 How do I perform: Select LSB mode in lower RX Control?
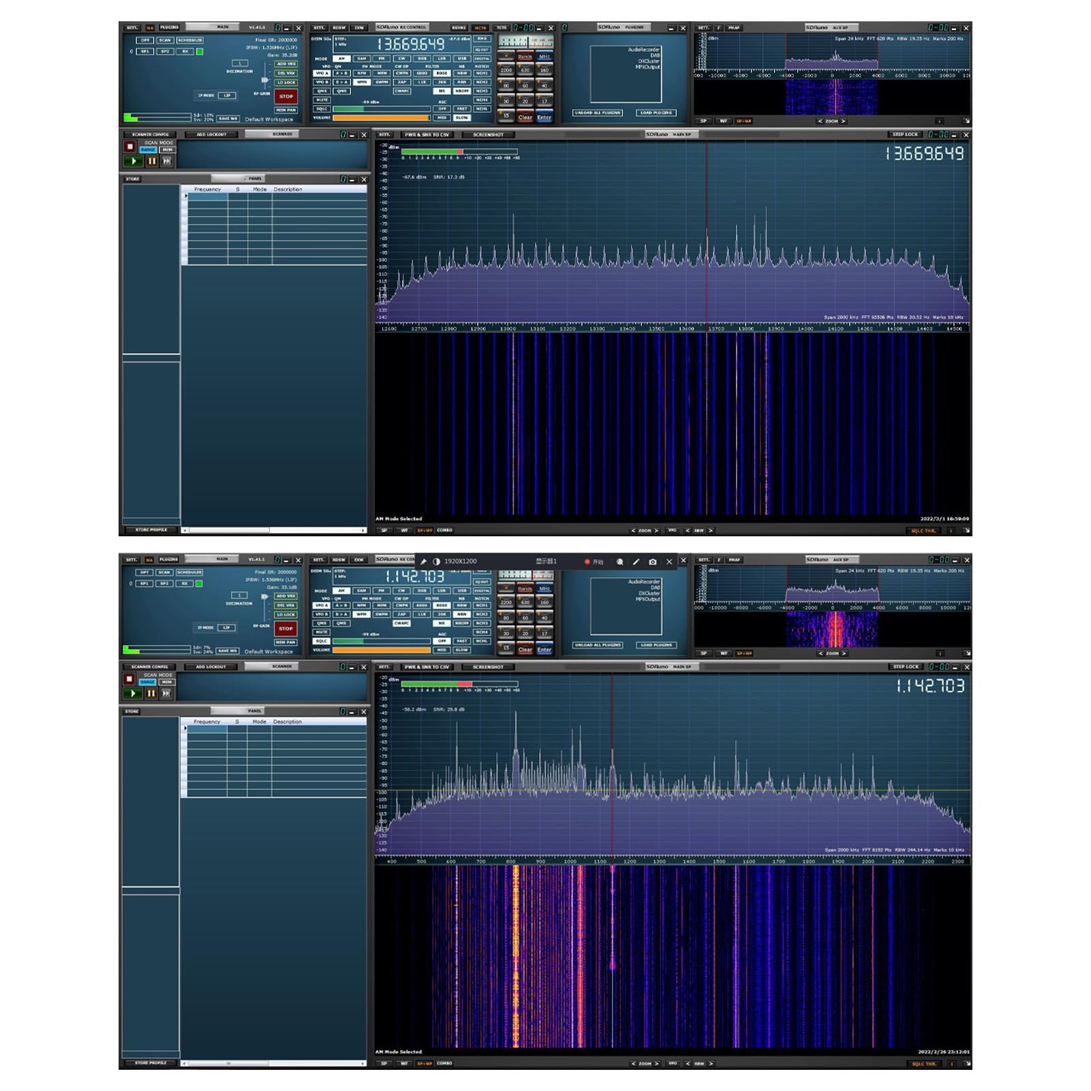pos(442,591)
